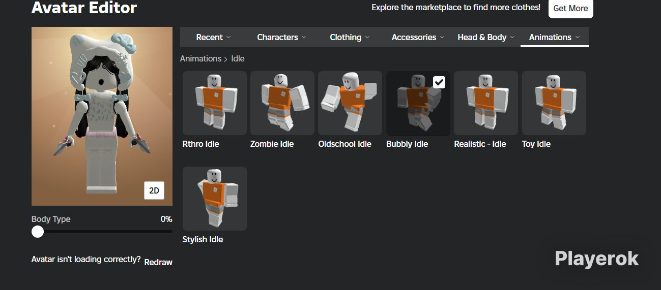Click the Body Type 0% value
The width and height of the screenshot is (661, 290).
[166, 219]
